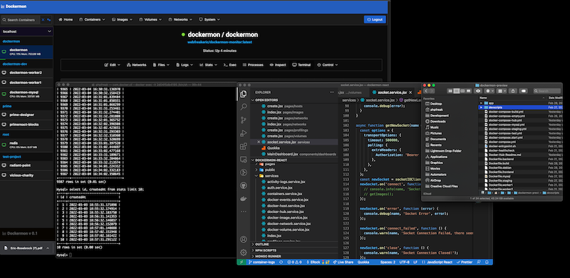The image size is (570, 278).
Task: Select docker-compose-hub.yml in Finder
Action: pyautogui.click(x=506, y=120)
